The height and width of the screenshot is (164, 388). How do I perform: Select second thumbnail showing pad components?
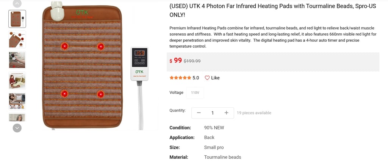pyautogui.click(x=17, y=39)
